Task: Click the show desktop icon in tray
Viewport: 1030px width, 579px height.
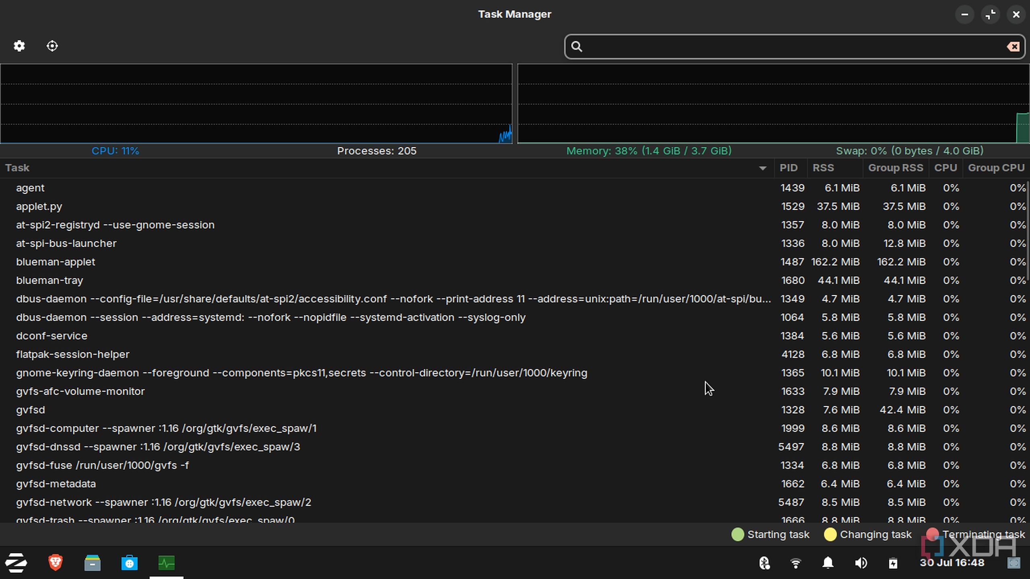Action: click(1014, 563)
